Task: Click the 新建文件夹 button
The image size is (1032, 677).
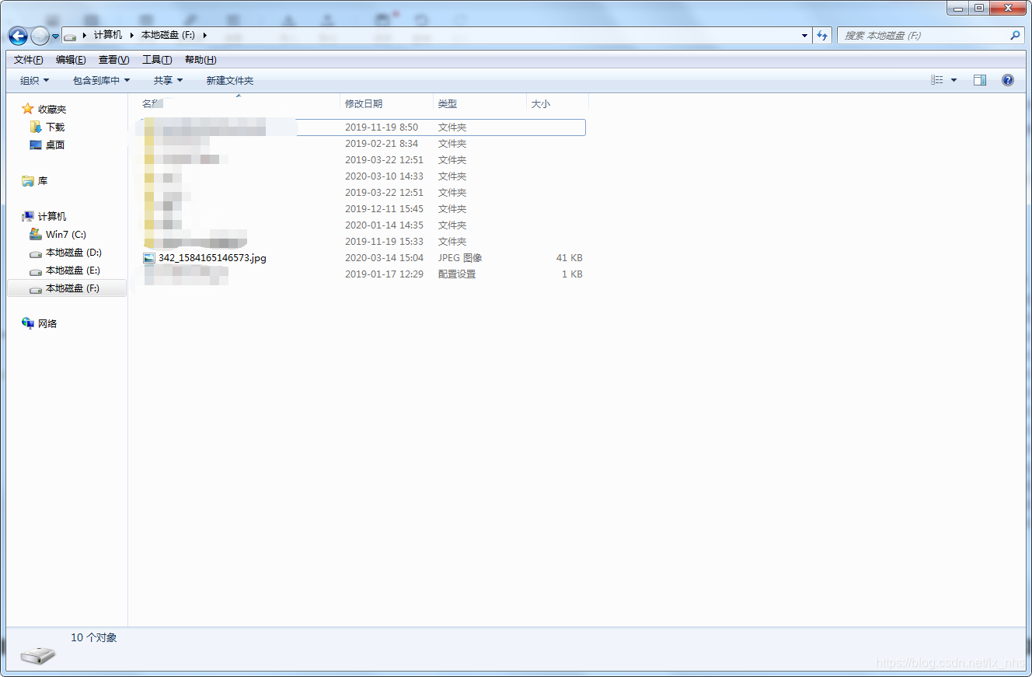Action: pyautogui.click(x=229, y=80)
